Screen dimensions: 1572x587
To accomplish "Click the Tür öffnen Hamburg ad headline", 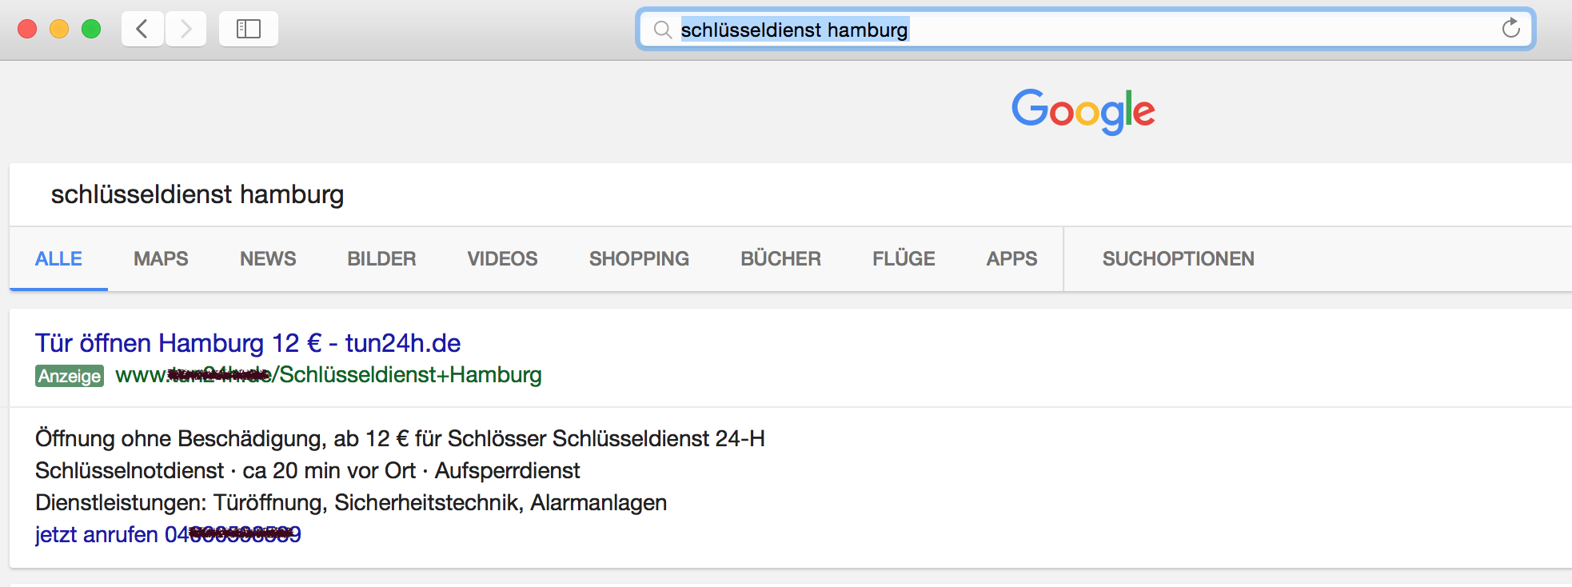I will tap(247, 343).
